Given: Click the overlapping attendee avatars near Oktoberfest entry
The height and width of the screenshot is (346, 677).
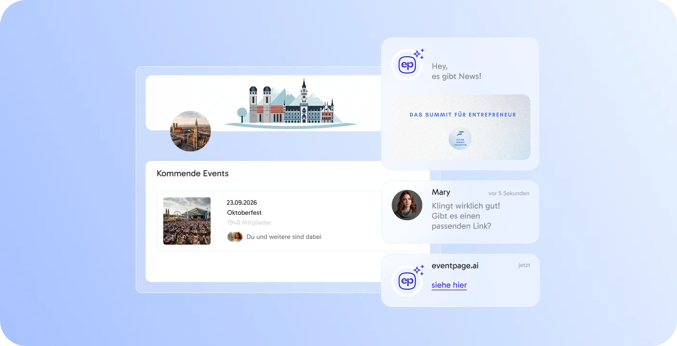Looking at the screenshot, I should coord(235,236).
